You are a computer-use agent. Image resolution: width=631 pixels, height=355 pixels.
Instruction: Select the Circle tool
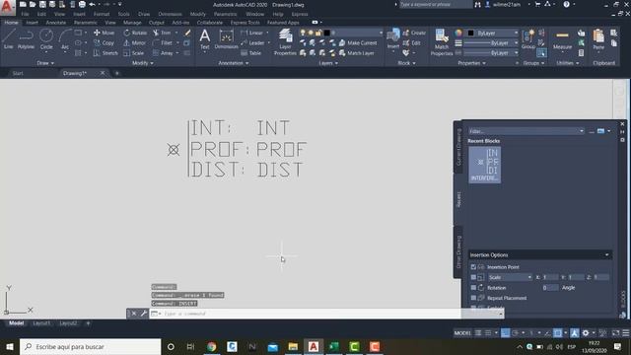[46, 39]
